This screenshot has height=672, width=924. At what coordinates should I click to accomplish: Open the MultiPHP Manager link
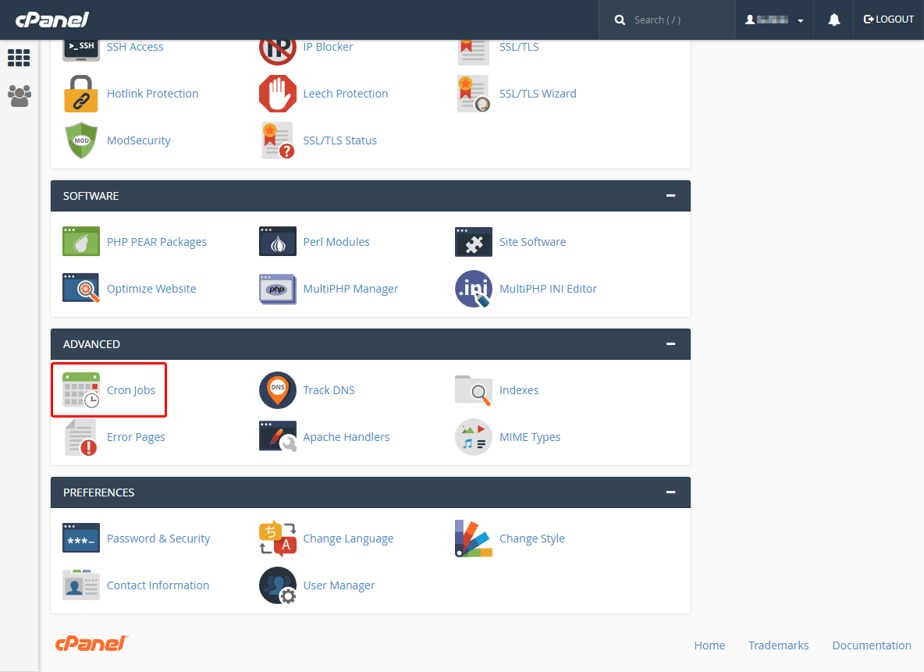(x=350, y=289)
